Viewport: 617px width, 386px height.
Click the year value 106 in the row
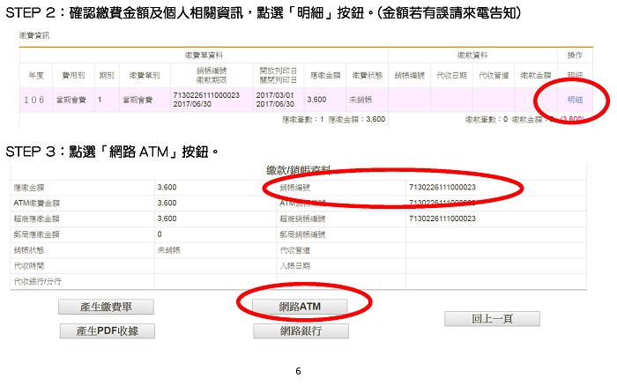coord(36,100)
